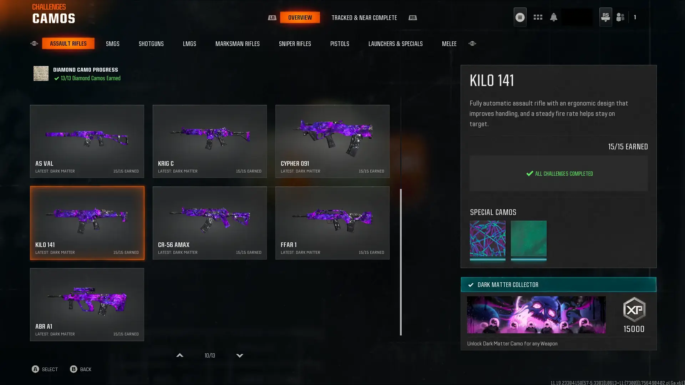Select the CR-56 AMAX weapon tile

209,223
